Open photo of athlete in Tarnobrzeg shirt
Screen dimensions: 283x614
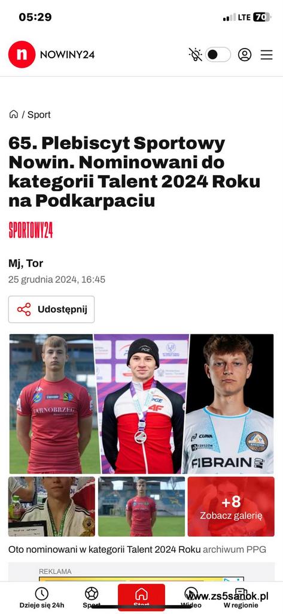(x=51, y=404)
